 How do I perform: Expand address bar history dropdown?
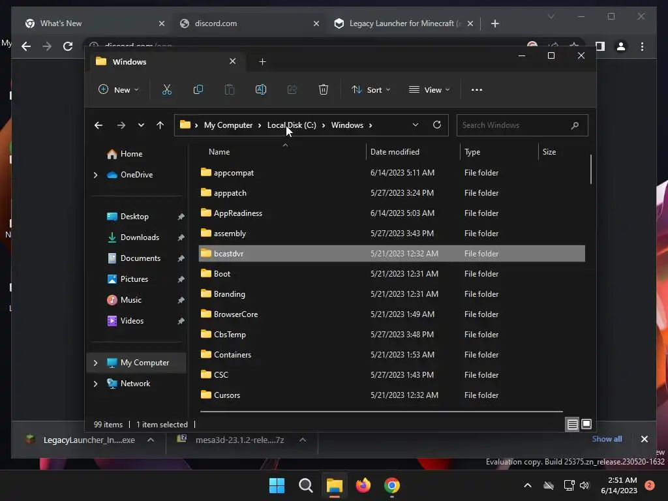pyautogui.click(x=416, y=125)
